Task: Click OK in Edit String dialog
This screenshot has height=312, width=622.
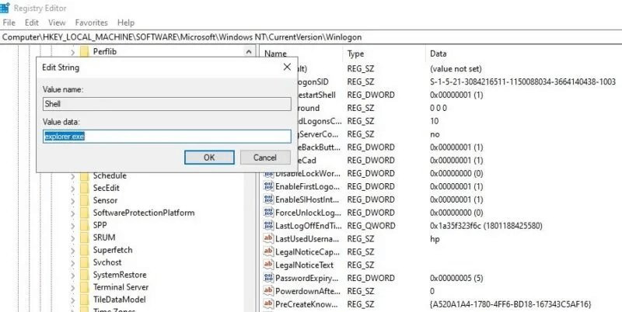Action: (209, 158)
